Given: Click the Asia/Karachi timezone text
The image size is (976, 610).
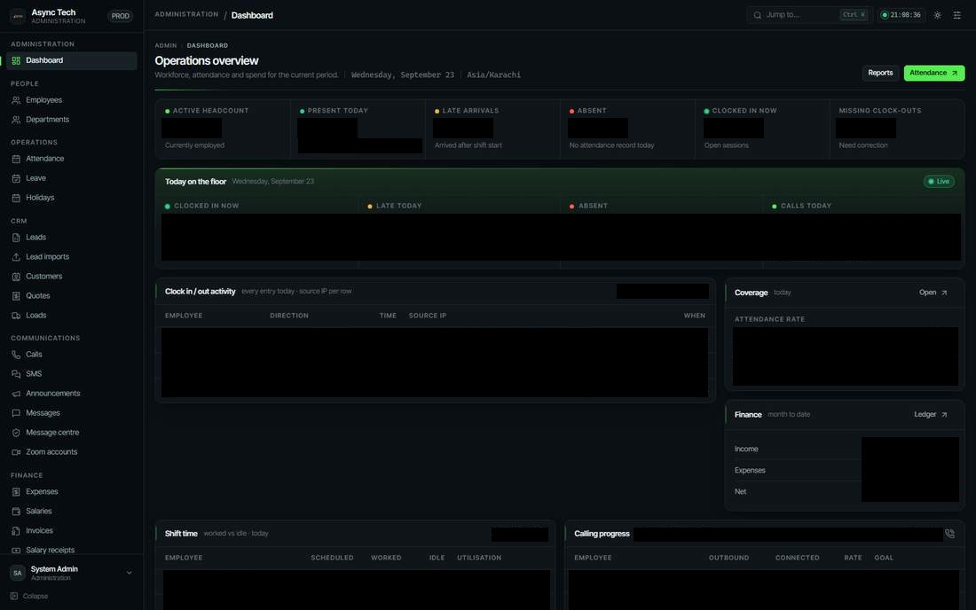Looking at the screenshot, I should click(x=493, y=74).
